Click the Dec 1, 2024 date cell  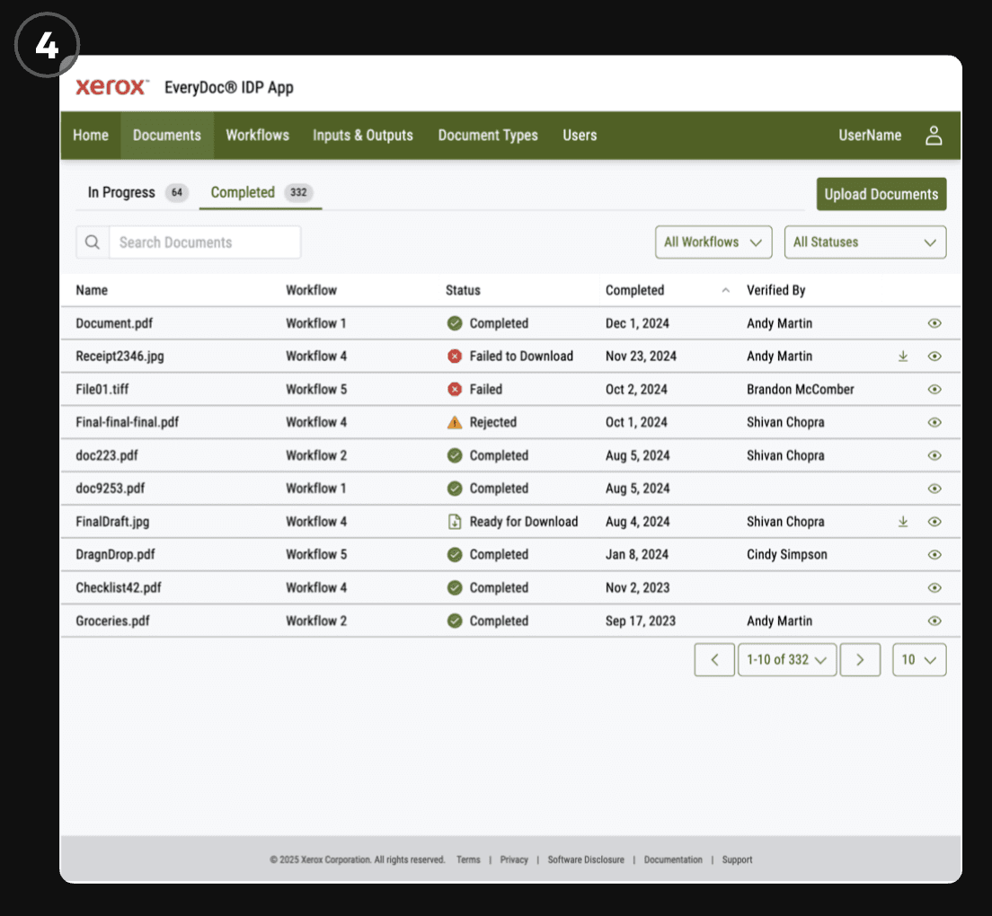[637, 323]
